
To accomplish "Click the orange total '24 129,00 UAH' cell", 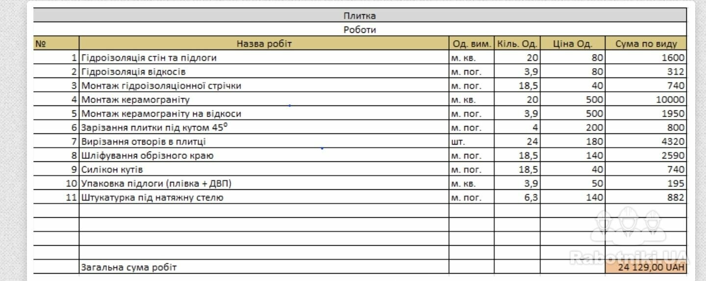I will tap(646, 267).
